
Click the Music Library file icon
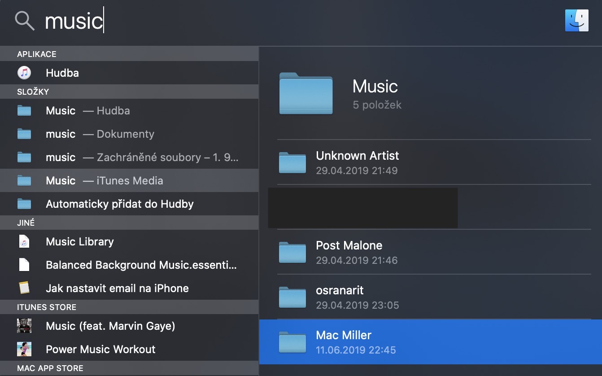coord(24,241)
